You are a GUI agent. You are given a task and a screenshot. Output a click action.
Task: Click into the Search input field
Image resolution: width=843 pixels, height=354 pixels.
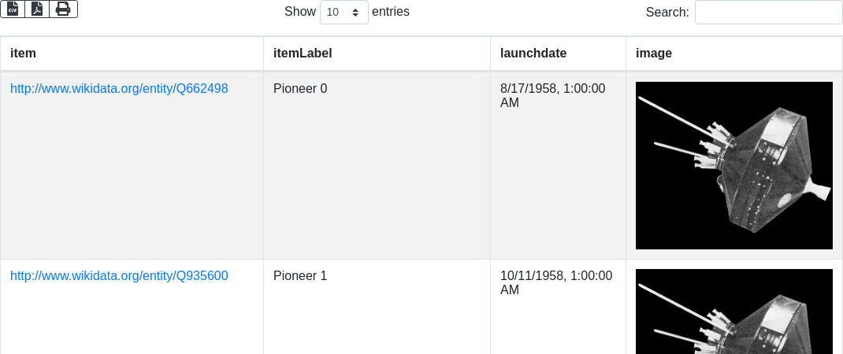768,12
